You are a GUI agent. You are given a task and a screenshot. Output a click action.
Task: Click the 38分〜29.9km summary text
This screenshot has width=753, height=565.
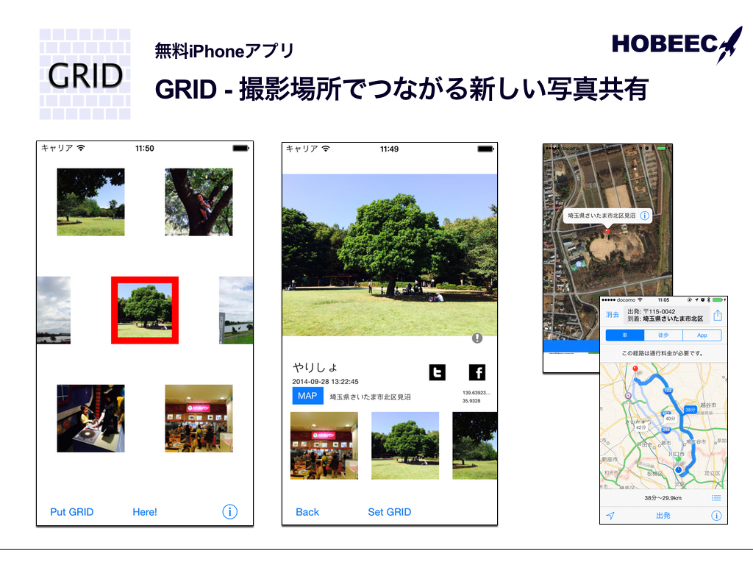pyautogui.click(x=663, y=498)
